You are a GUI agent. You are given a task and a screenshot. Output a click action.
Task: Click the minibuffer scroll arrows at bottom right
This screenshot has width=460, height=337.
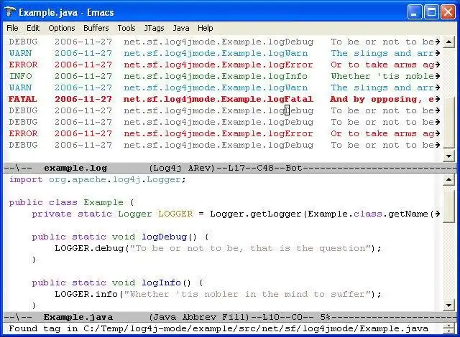click(448, 329)
